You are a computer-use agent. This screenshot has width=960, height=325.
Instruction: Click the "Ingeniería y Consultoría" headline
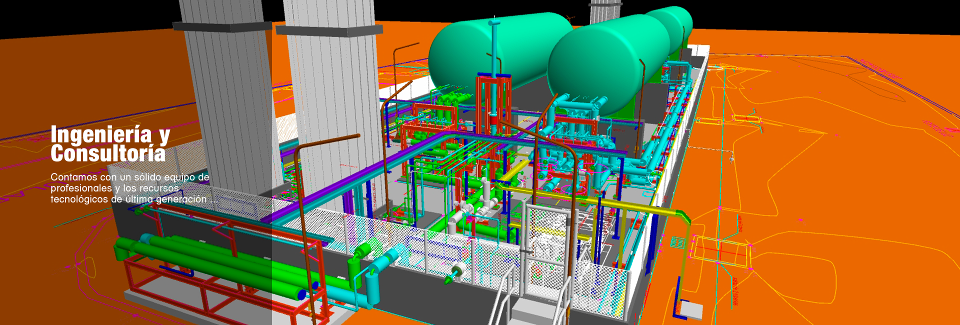[x=110, y=144]
